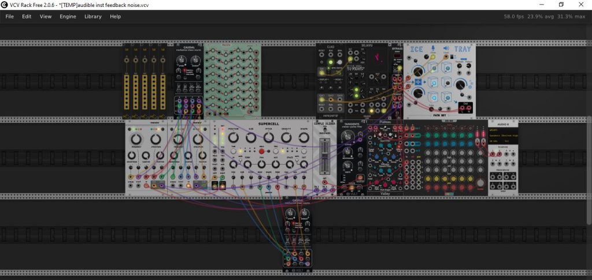Open the Edit menu
Image resolution: width=592 pixels, height=280 pixels.
coord(27,17)
